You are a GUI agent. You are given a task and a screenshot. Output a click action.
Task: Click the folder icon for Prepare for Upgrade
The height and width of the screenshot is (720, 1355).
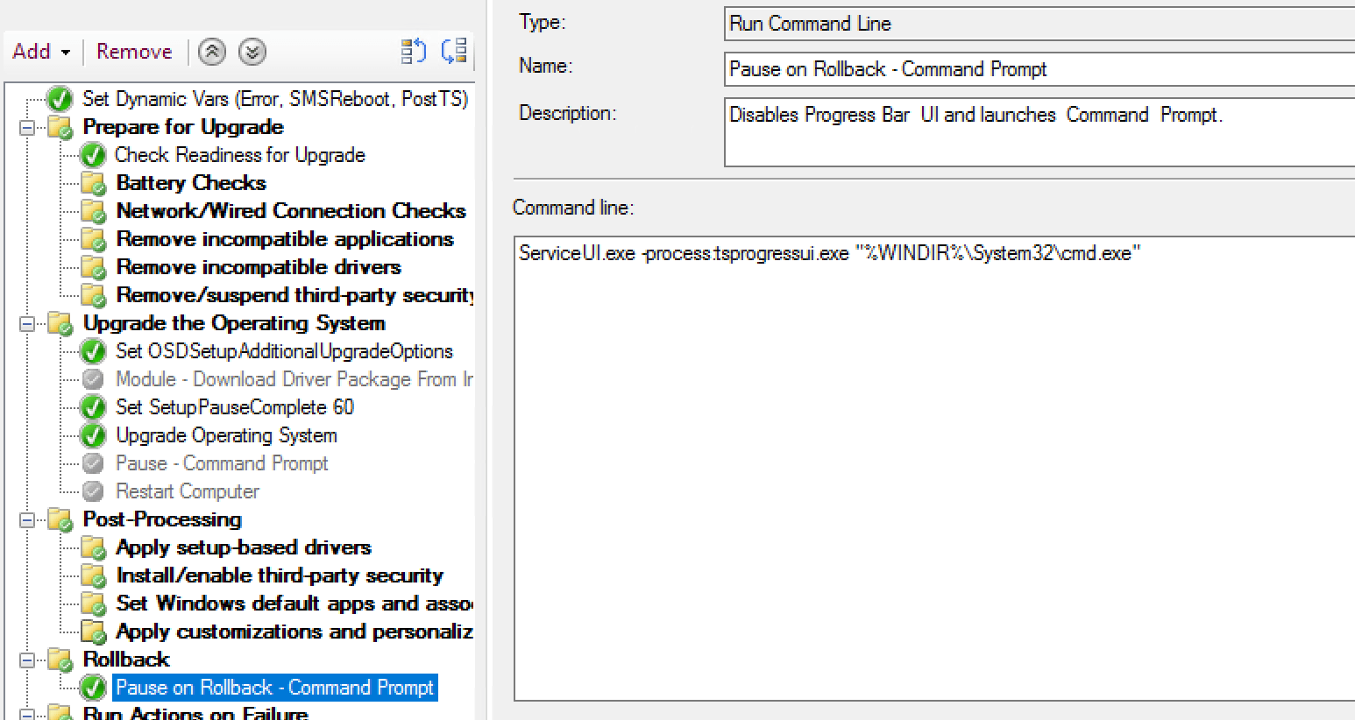pyautogui.click(x=59, y=128)
